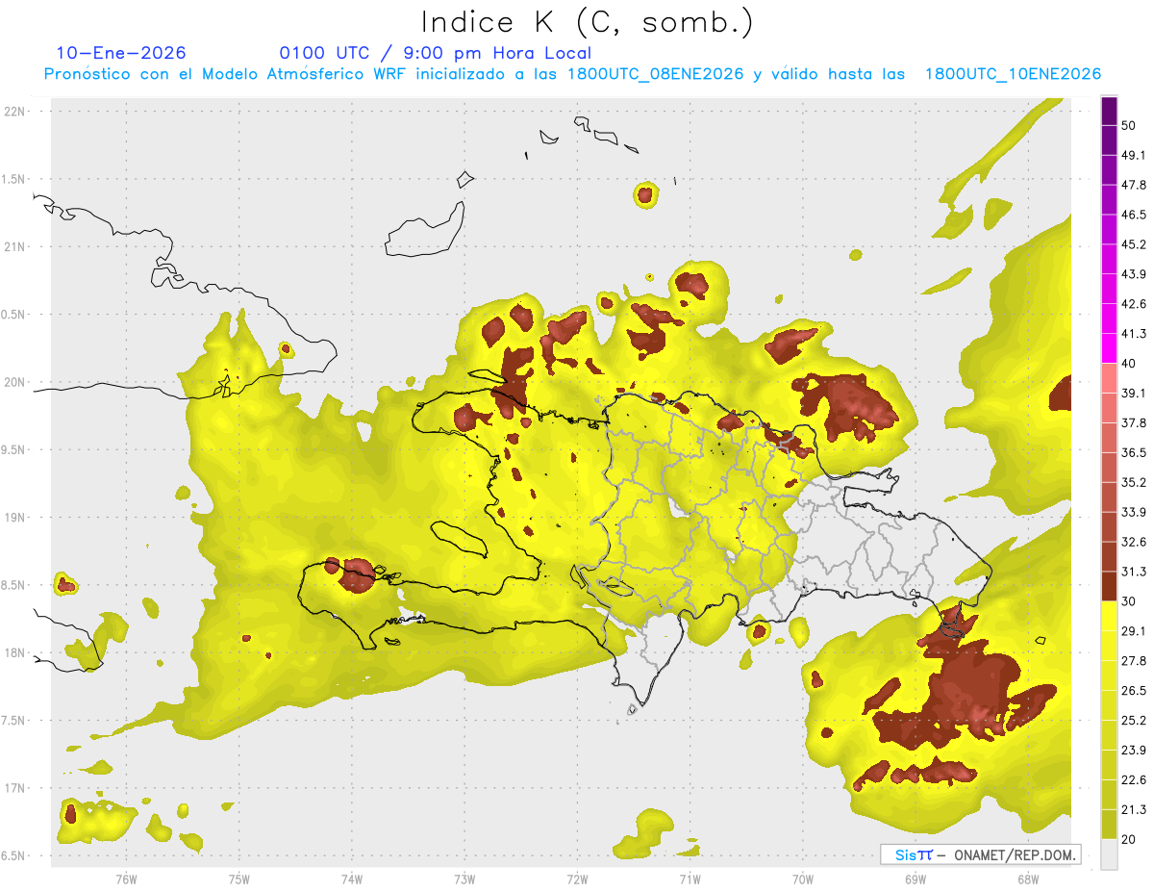Click the '68W' longitude axis label

tap(1027, 879)
